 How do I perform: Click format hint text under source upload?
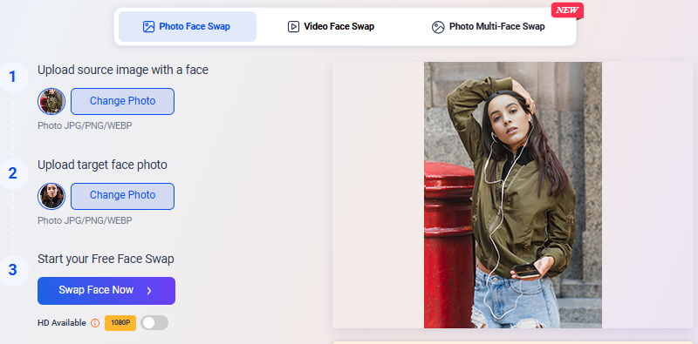(85, 125)
